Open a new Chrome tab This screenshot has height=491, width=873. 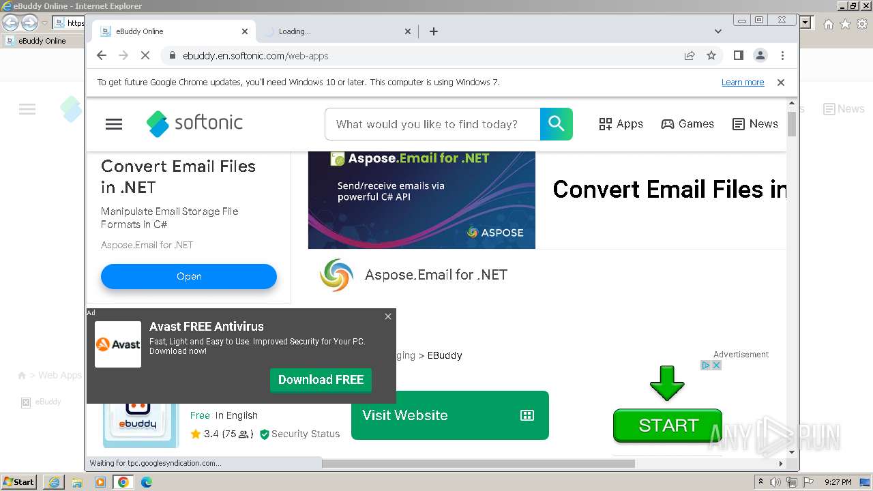433,31
